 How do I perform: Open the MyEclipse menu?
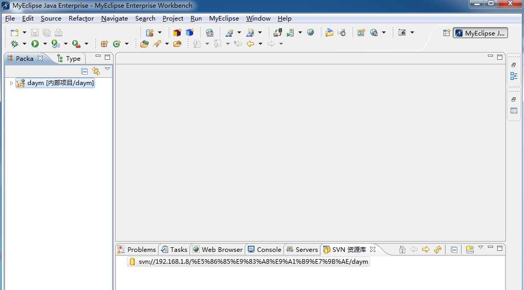(x=224, y=19)
